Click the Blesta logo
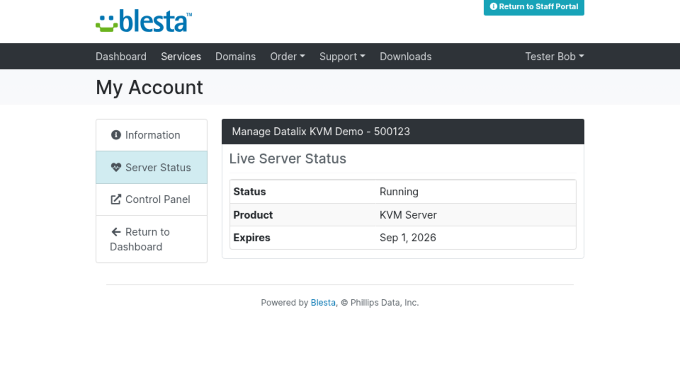Screen dimensions: 680x382 click(x=144, y=21)
